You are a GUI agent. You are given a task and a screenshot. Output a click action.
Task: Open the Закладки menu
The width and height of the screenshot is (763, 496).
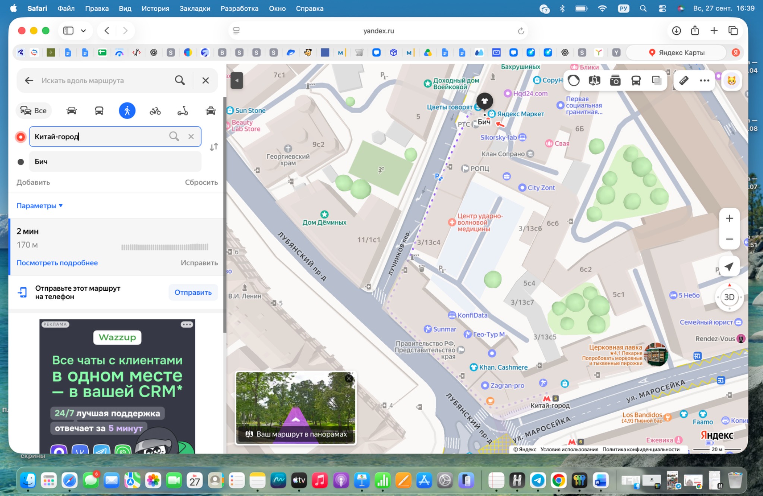coord(195,9)
